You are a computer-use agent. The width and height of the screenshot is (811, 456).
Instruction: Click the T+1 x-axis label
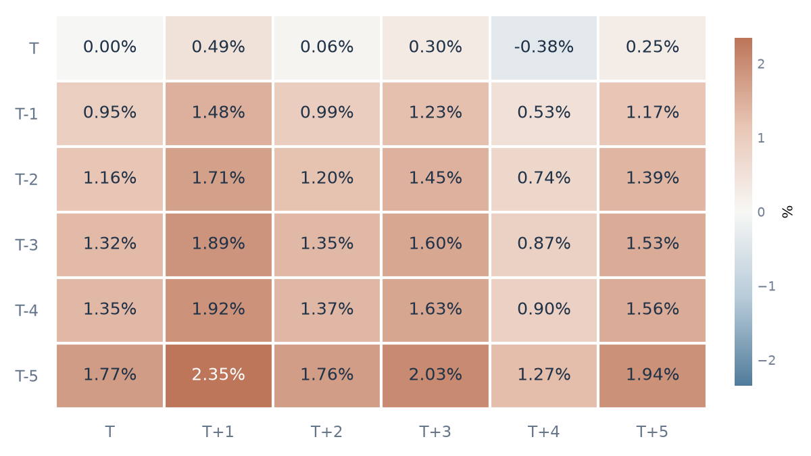click(x=218, y=432)
